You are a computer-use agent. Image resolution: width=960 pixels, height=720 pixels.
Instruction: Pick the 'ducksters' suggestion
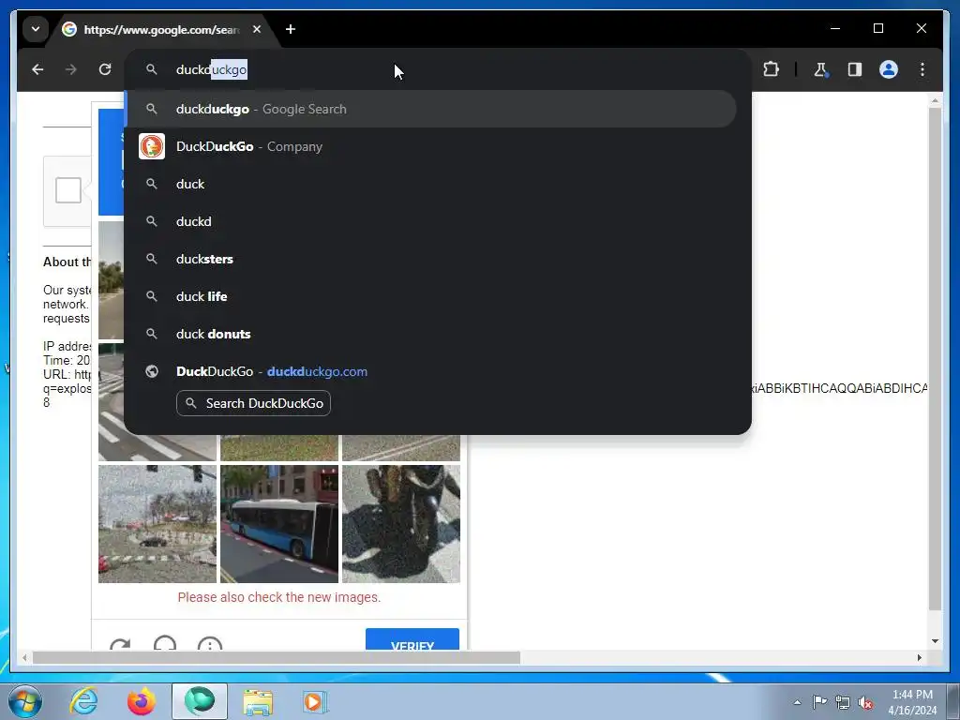pos(430,259)
